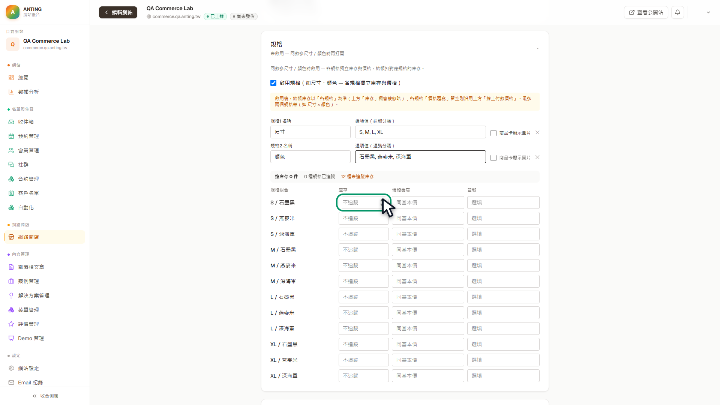The width and height of the screenshot is (720, 405).
Task: Click the 網路商店 storefront icon
Action: pos(11,237)
